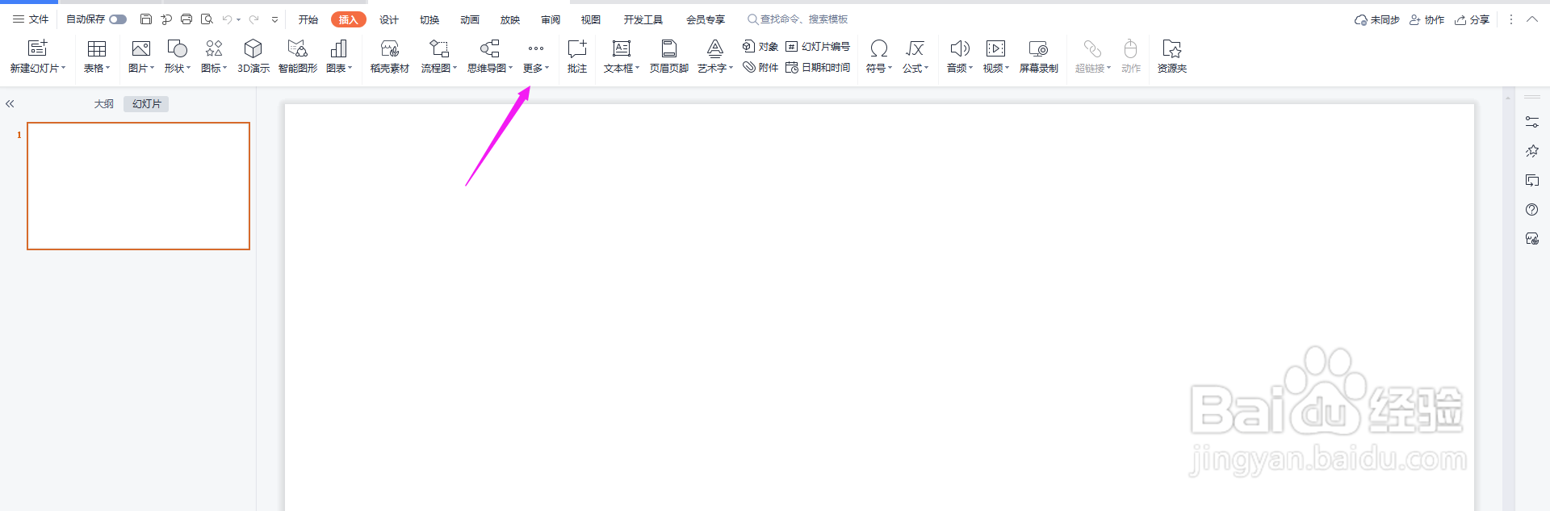The height and width of the screenshot is (511, 1550).
Task: Open the 文件 file menu
Action: point(31,19)
